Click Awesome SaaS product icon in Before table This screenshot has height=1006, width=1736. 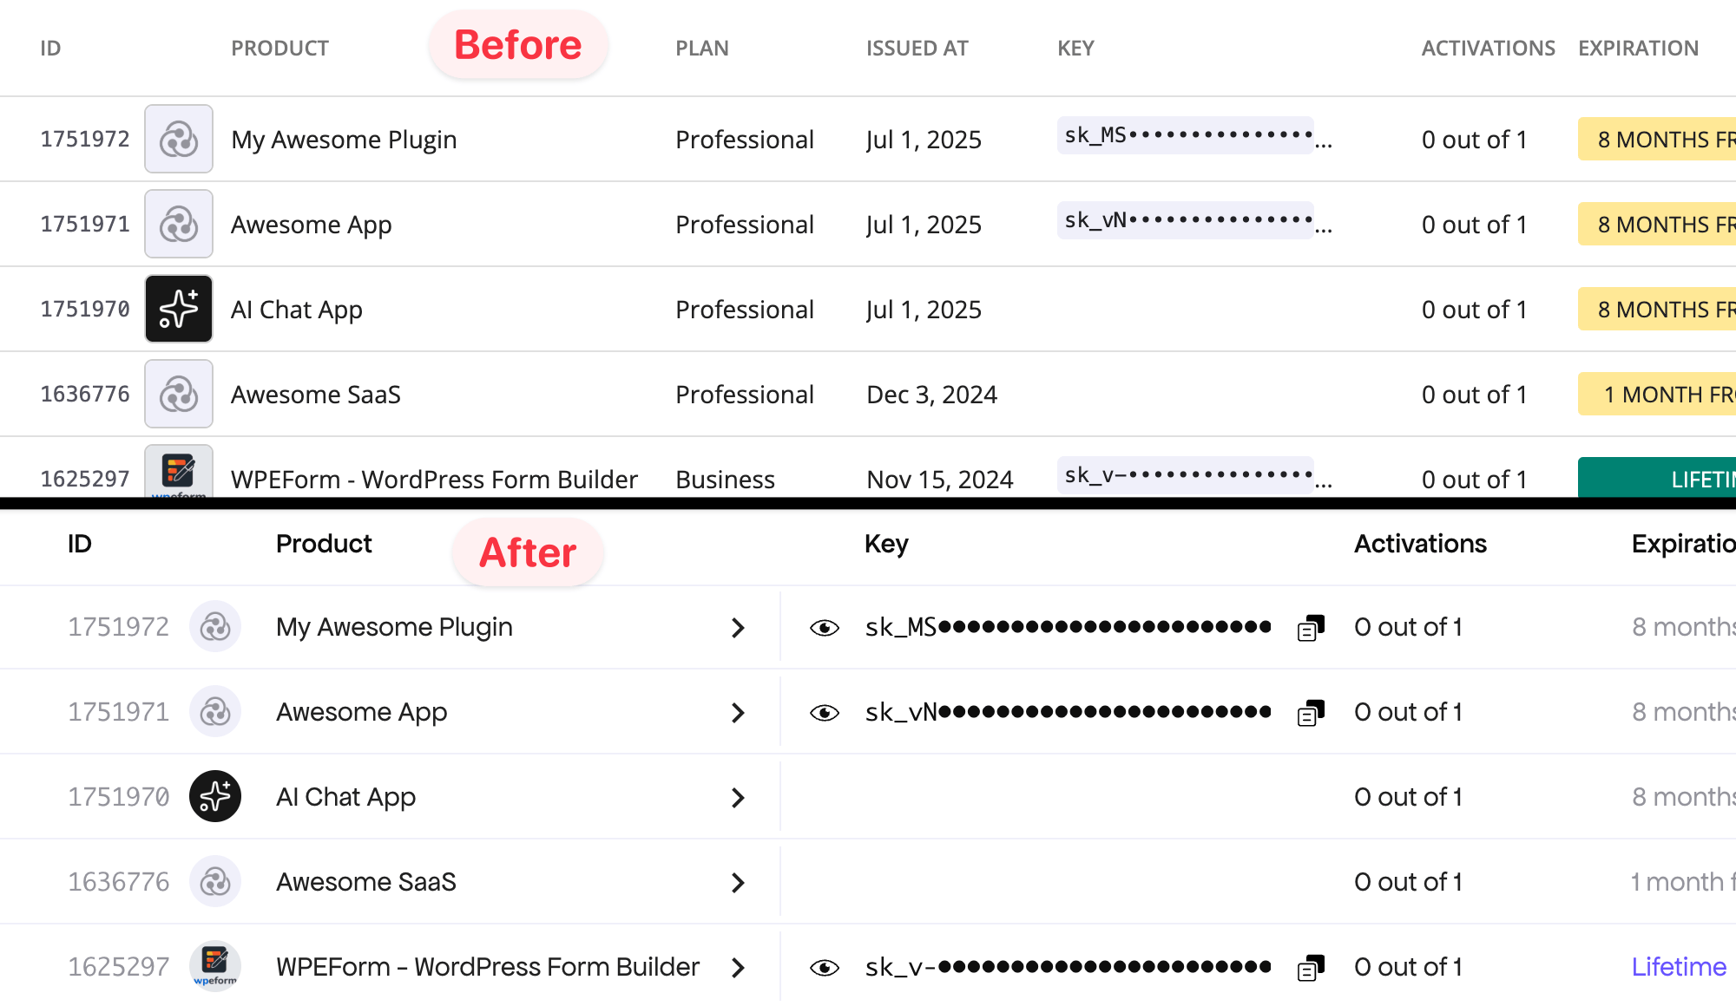(x=179, y=394)
